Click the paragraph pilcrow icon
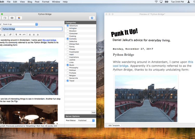195x139 pixels. click(16, 34)
